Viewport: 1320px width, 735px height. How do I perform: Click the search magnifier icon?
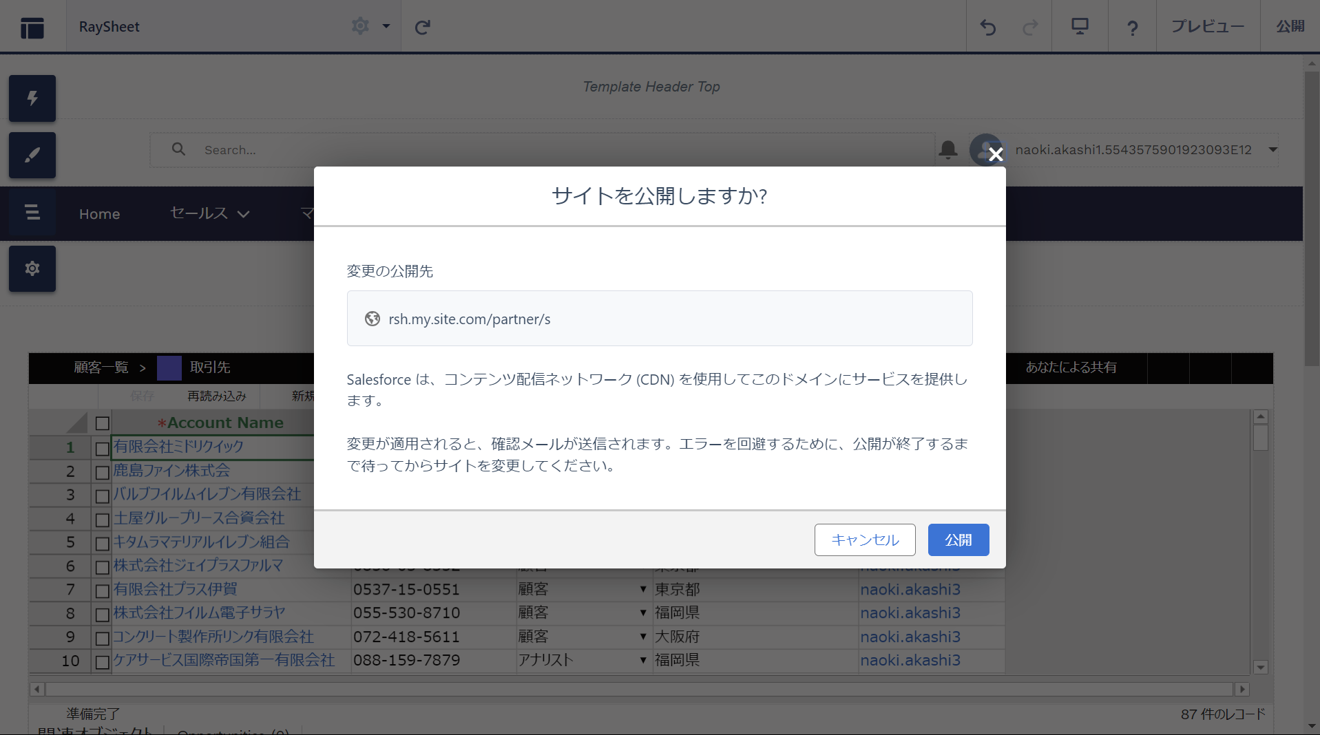(178, 149)
